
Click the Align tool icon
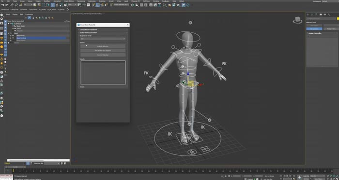click(x=137, y=5)
